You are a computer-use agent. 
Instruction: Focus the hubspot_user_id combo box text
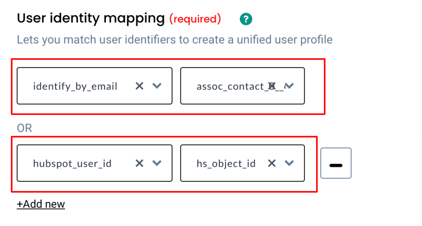coord(72,164)
